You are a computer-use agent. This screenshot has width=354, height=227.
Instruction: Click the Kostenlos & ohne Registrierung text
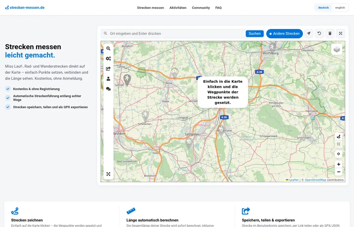(36, 89)
